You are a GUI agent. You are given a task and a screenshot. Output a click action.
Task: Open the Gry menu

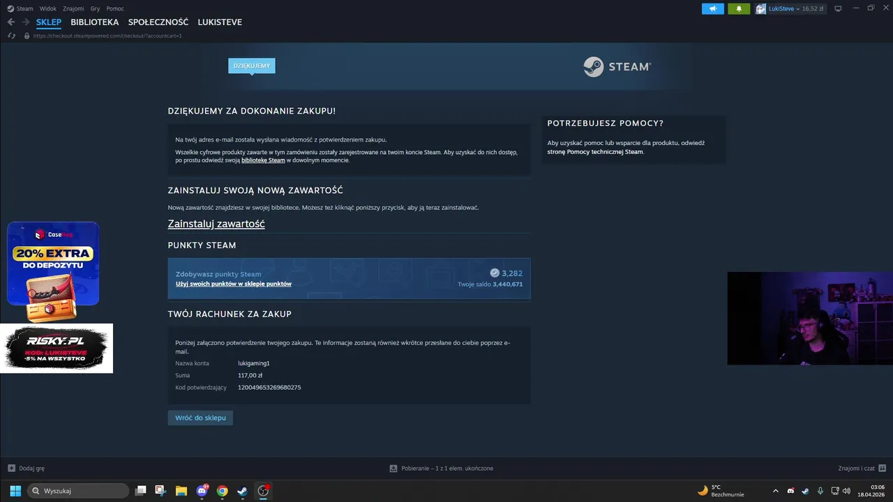click(x=96, y=8)
